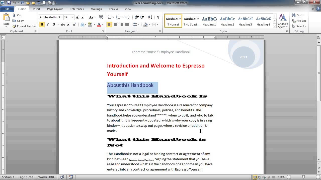This screenshot has height=180, width=321.
Task: Shrink font size with the small A icon
Action: pos(83,17)
